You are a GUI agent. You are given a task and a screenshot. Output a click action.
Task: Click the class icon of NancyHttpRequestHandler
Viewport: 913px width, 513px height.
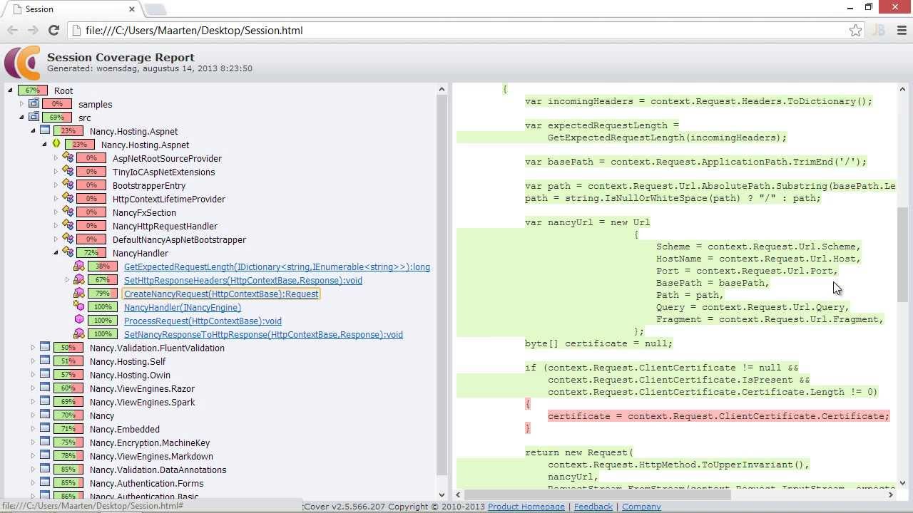pyautogui.click(x=68, y=226)
